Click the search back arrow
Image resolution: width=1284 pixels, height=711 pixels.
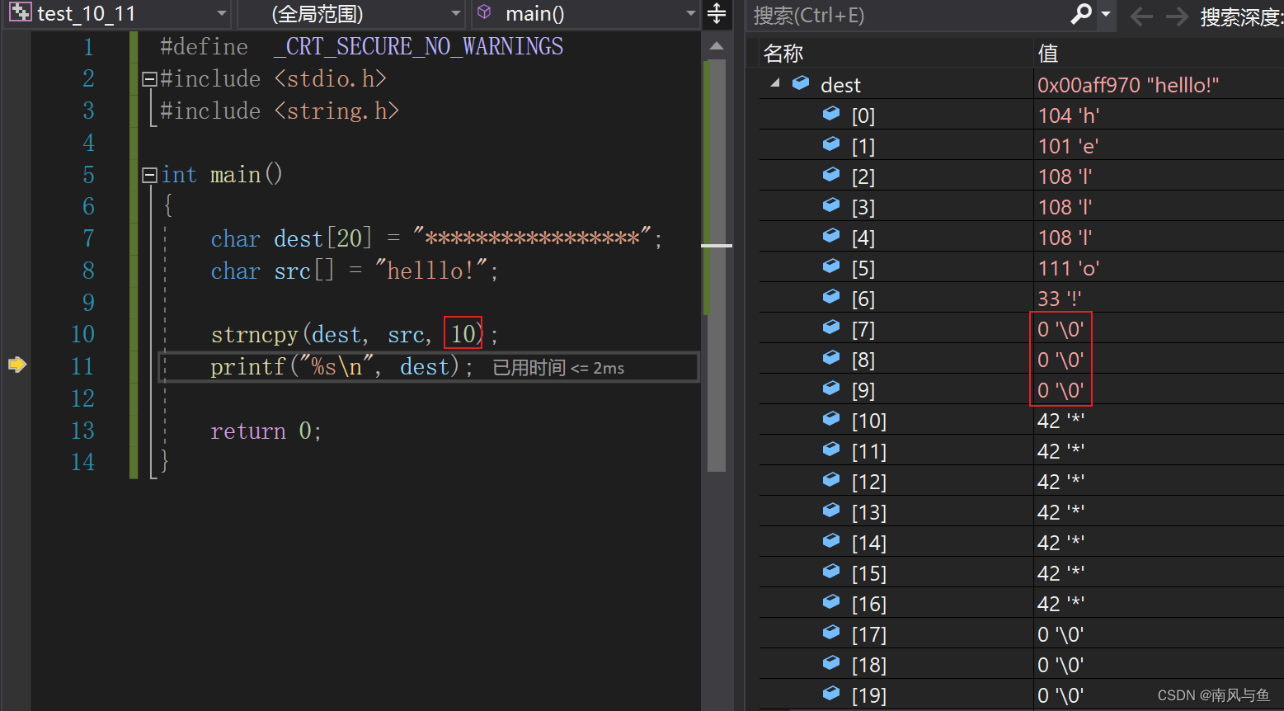1141,16
